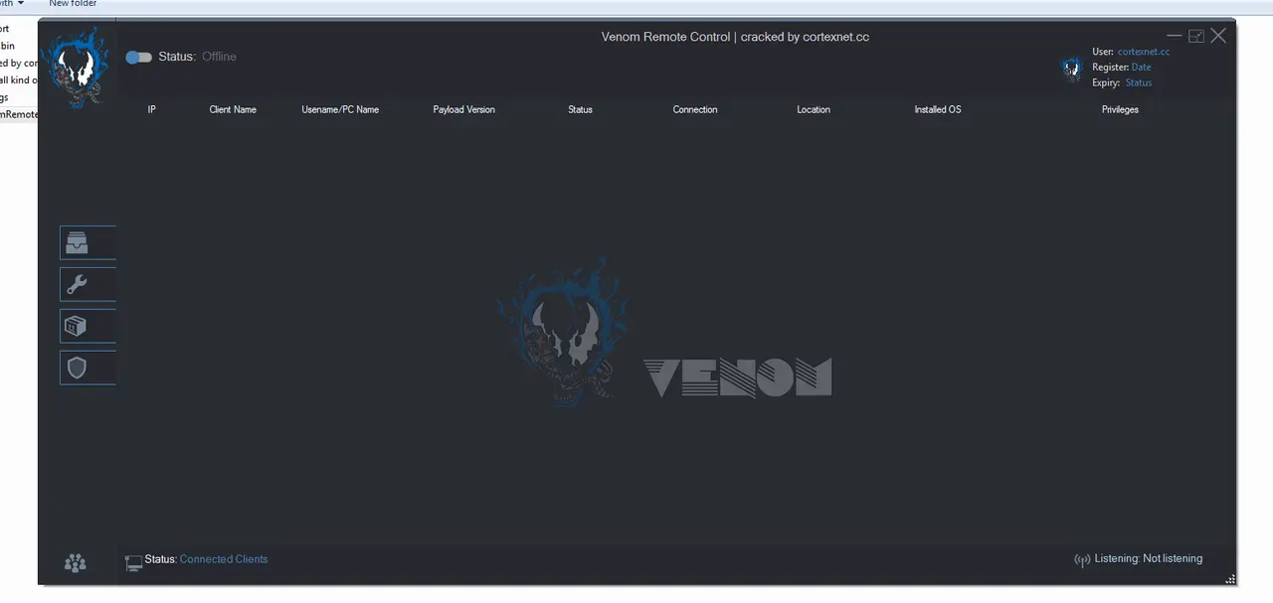The width and height of the screenshot is (1273, 603).
Task: Click the broadcast antenna icon beside Listening
Action: [1082, 559]
